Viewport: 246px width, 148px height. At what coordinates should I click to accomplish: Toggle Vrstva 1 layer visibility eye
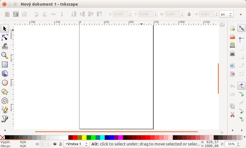click(x=55, y=144)
